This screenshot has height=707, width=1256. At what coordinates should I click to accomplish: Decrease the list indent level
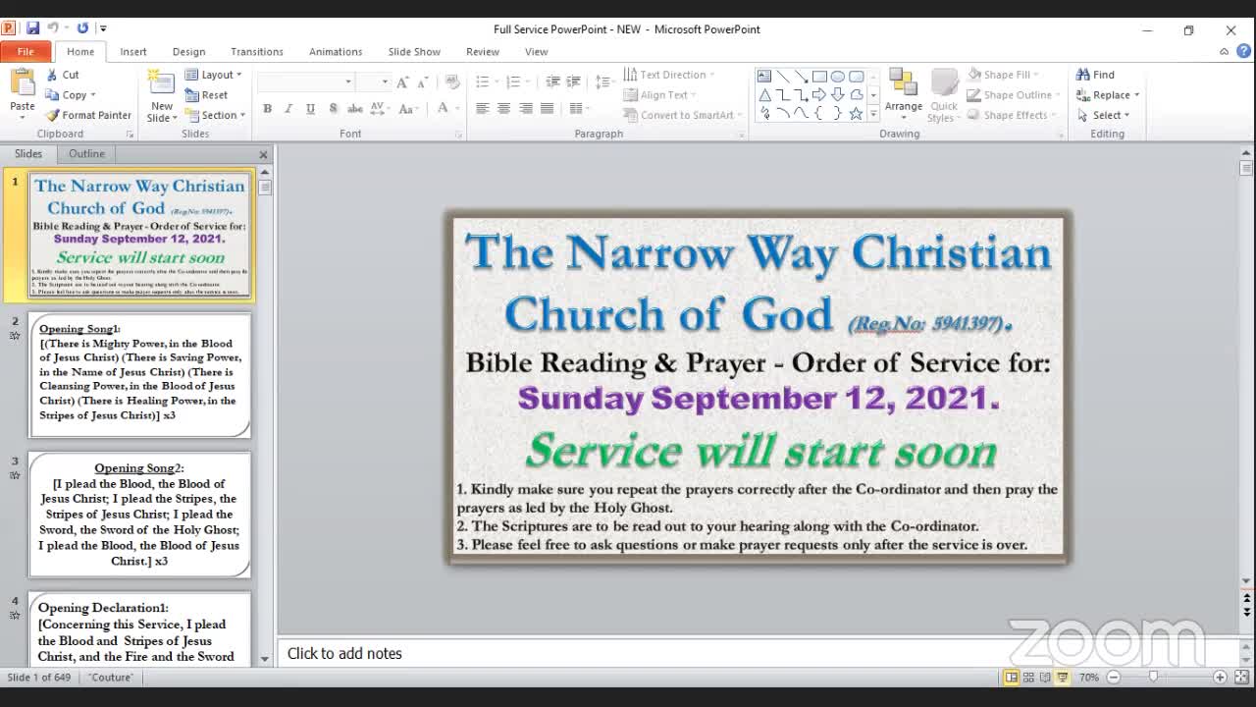552,82
